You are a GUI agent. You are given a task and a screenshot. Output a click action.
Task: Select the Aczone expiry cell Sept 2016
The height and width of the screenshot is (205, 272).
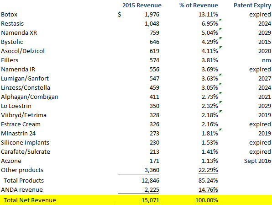tap(257, 161)
